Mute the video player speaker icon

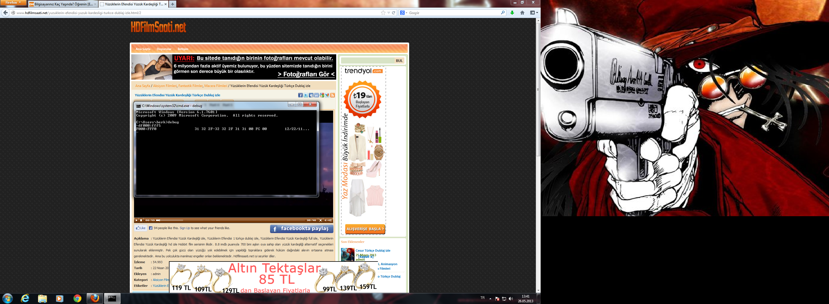325,220
